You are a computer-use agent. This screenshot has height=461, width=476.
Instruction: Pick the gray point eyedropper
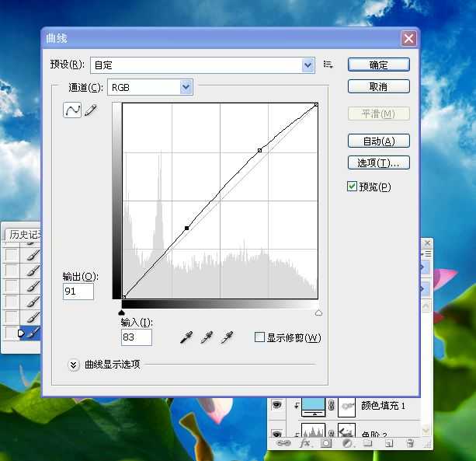point(207,337)
